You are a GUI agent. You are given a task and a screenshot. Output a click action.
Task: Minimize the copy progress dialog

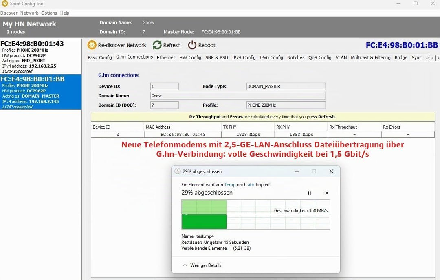[297, 171]
